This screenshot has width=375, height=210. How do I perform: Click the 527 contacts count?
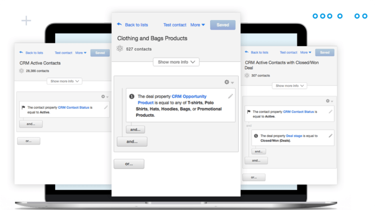pyautogui.click(x=139, y=49)
